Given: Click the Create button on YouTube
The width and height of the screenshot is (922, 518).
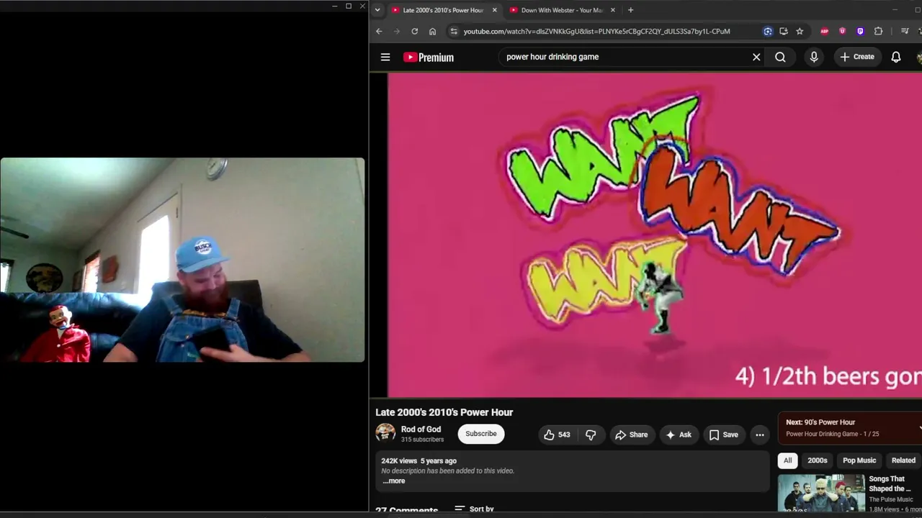Looking at the screenshot, I should coord(857,57).
